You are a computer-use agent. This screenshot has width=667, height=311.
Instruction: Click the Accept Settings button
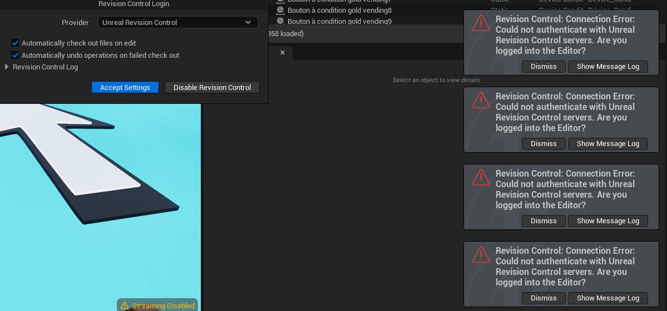point(125,88)
